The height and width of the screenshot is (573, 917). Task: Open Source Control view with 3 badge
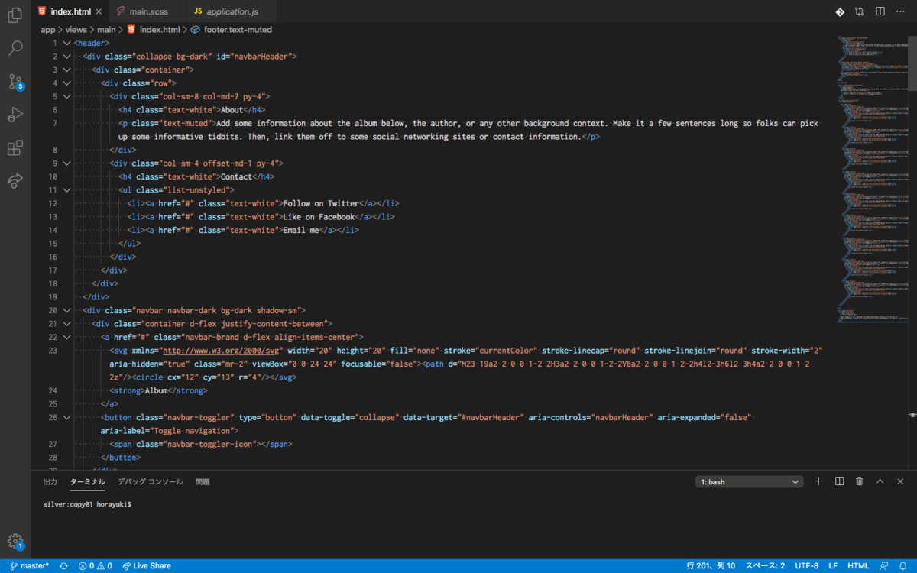(15, 82)
